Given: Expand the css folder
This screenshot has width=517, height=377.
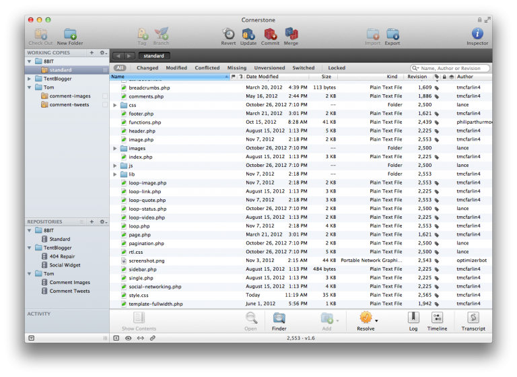Looking at the screenshot, I should 114,105.
